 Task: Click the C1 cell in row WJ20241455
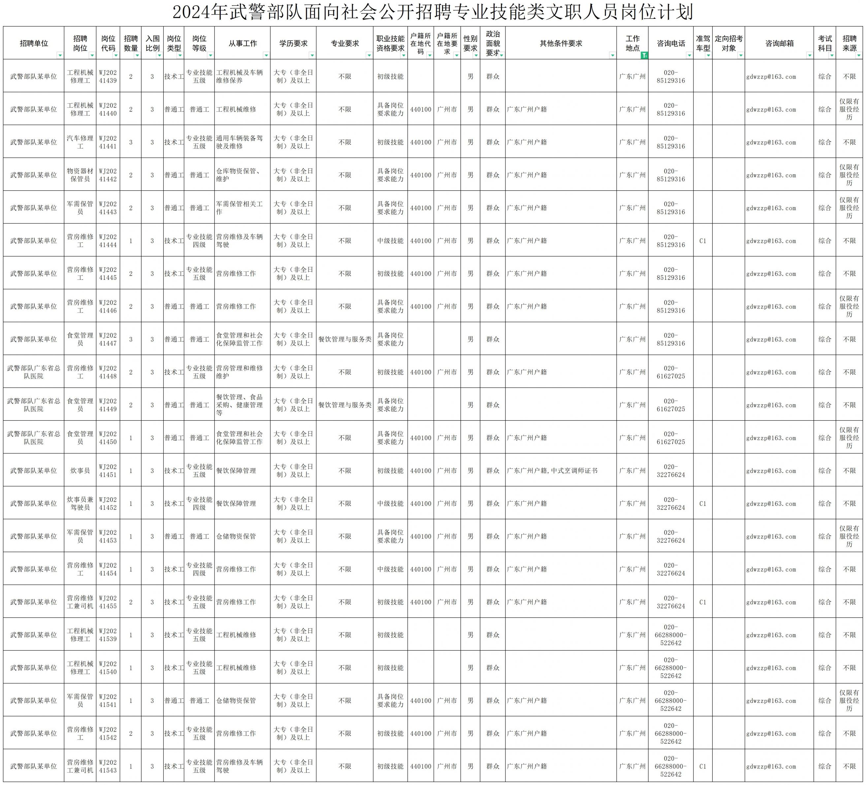pos(703,602)
